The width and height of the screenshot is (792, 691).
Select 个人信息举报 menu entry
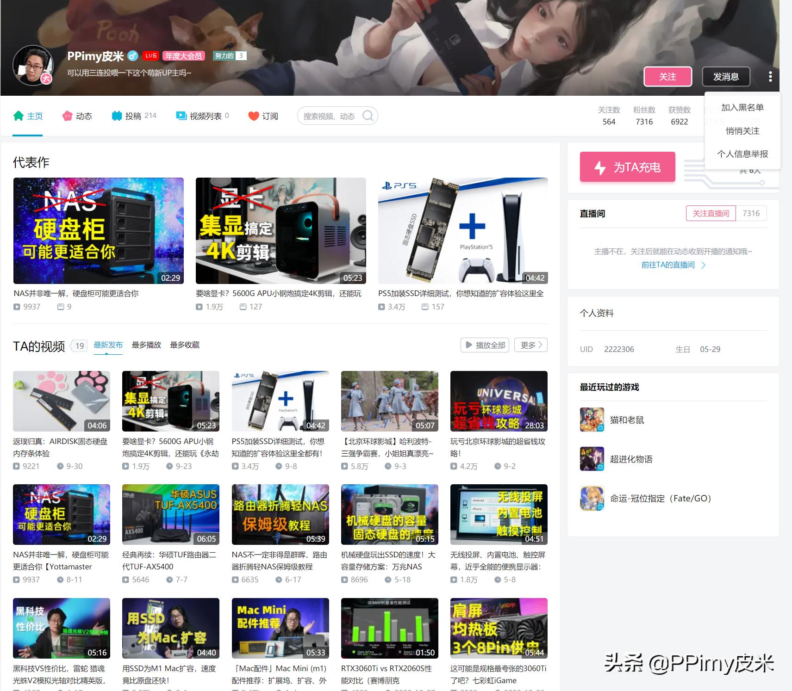coord(742,154)
